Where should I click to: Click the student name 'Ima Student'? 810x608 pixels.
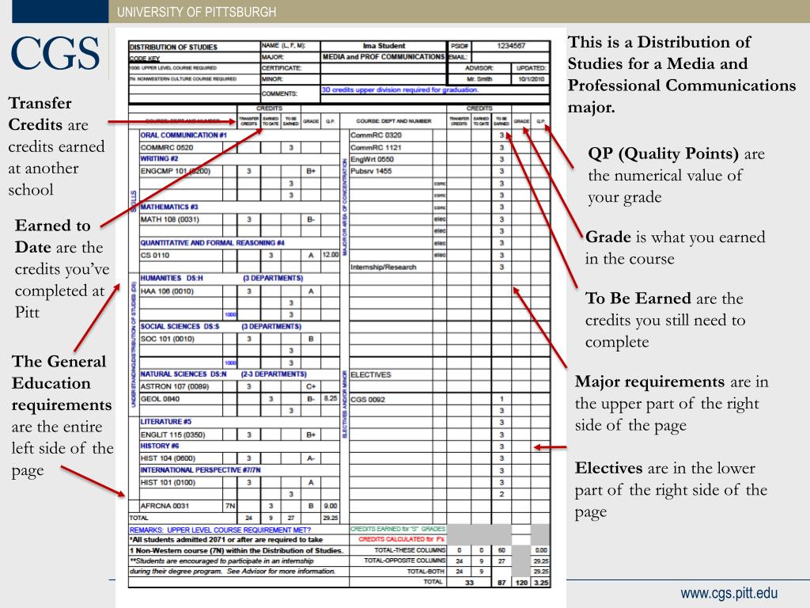click(x=384, y=46)
